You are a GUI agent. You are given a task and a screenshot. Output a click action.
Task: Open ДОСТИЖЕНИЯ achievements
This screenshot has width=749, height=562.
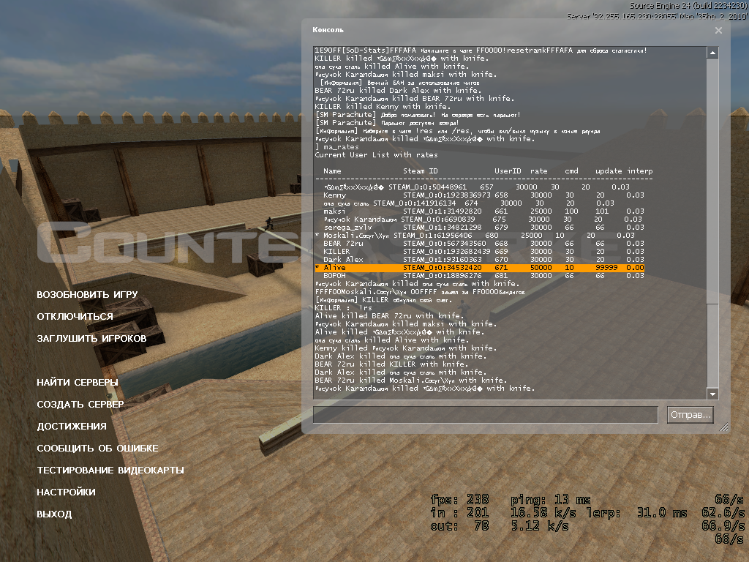click(72, 427)
